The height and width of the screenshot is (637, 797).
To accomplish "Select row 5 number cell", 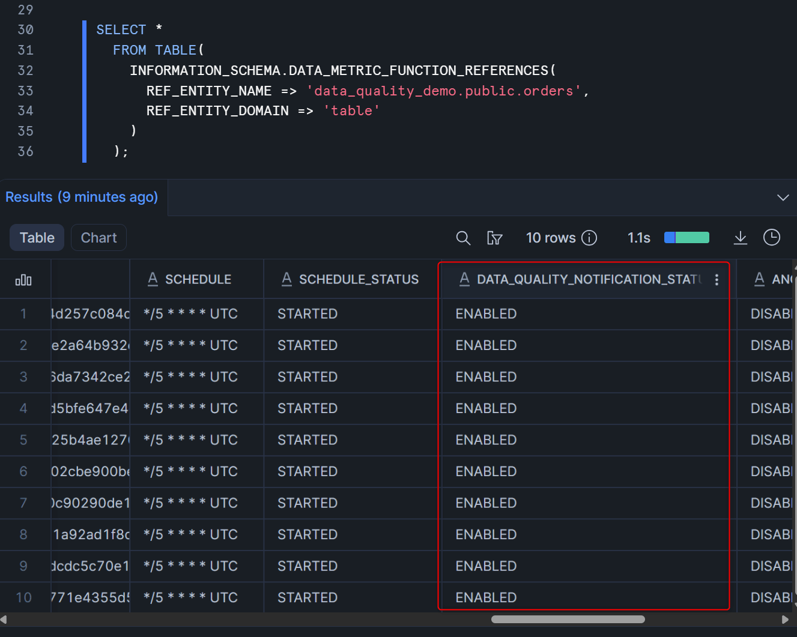I will coord(23,440).
